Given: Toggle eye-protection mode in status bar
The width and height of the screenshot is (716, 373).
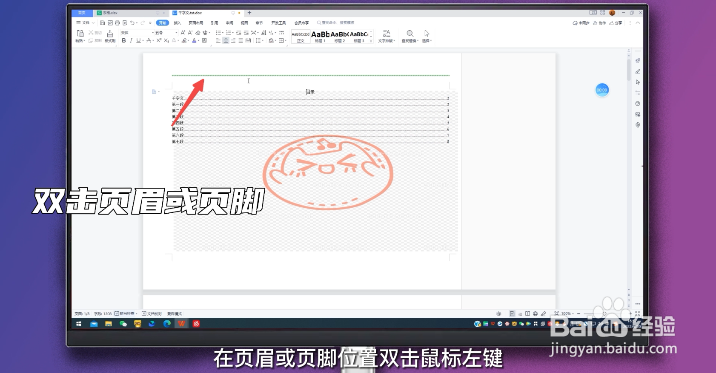Looking at the screenshot, I should coord(498,314).
